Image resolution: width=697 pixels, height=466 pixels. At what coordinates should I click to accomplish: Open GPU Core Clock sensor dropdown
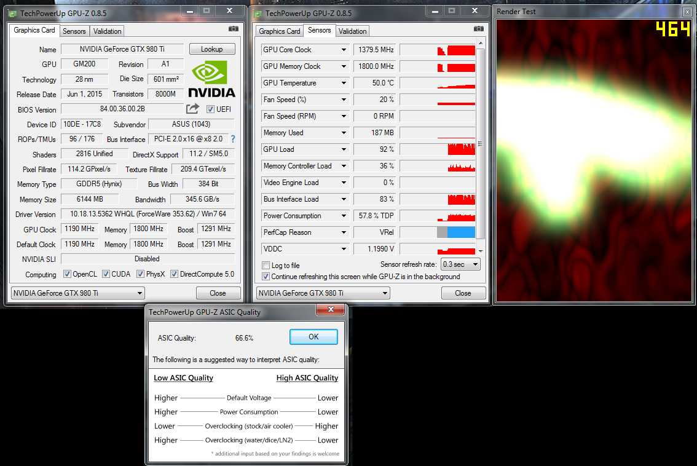point(344,50)
